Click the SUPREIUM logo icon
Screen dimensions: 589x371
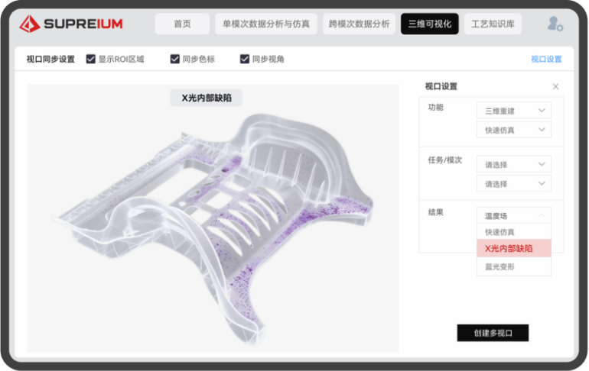(30, 24)
